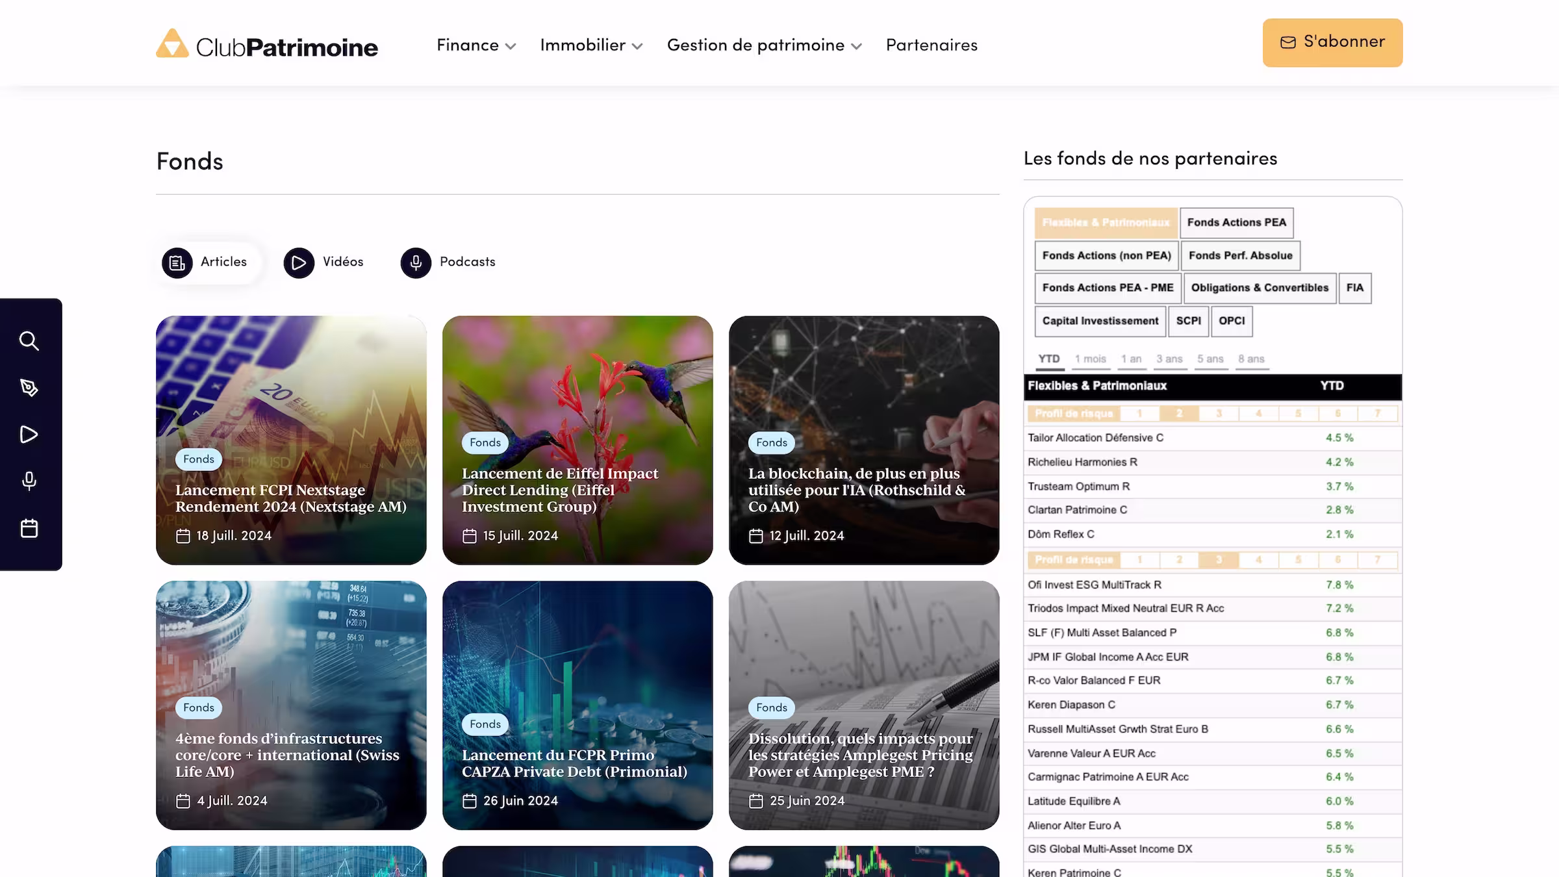The image size is (1559, 877).
Task: Click the calendar icon in left sidebar
Action: pos(29,528)
